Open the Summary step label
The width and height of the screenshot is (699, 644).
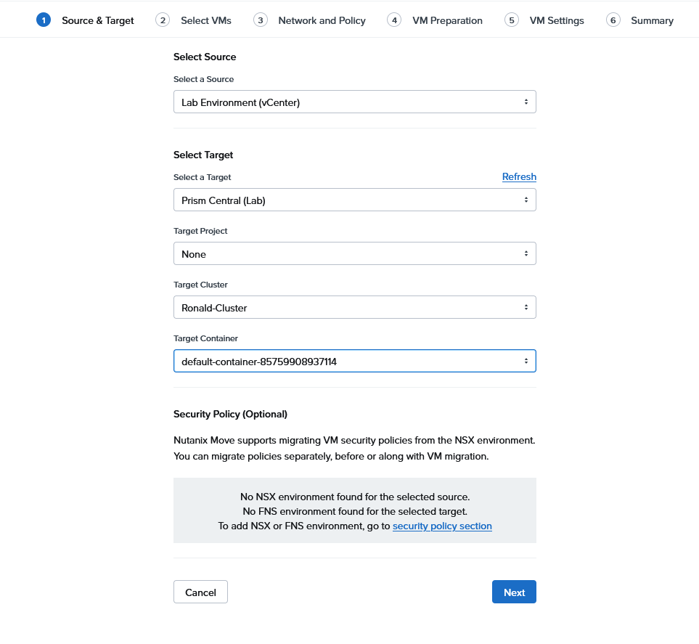coord(652,20)
